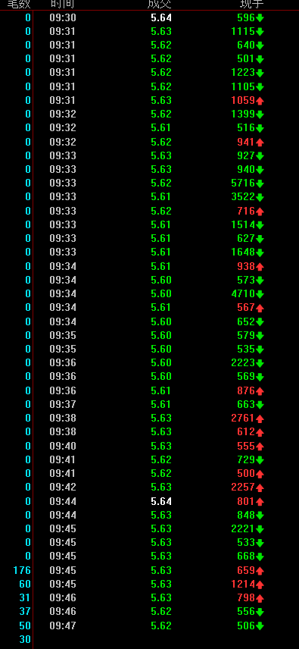Click the red up arrow beside volume 2257
This screenshot has height=649, width=299.
coord(260,488)
